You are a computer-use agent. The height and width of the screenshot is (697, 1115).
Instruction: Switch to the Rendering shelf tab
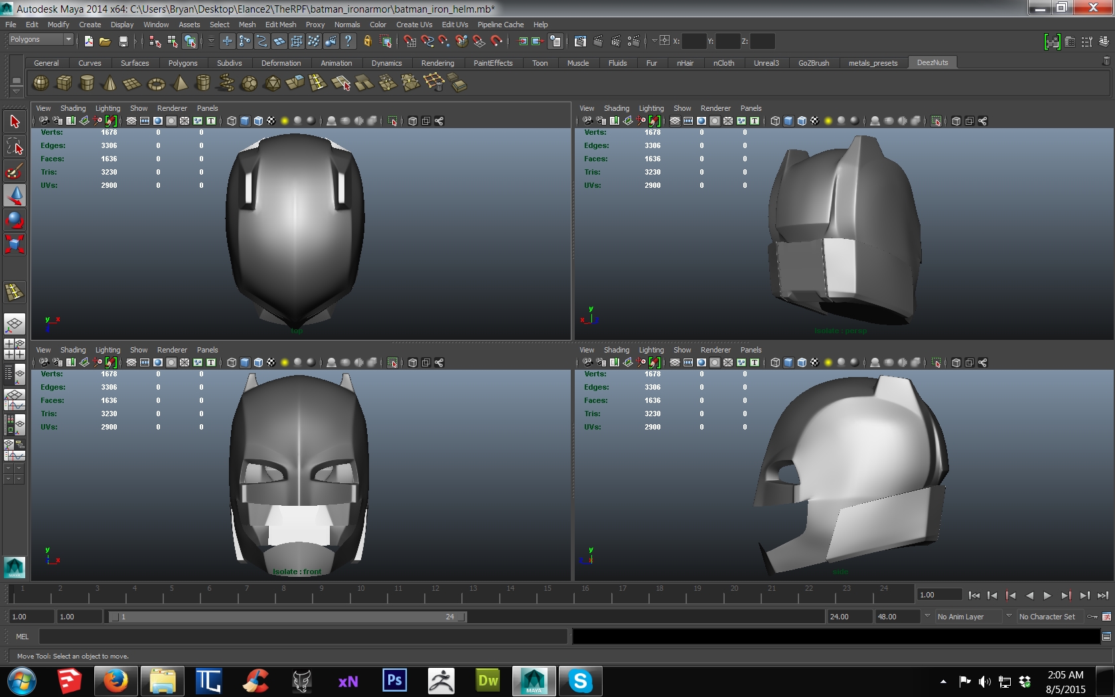pyautogui.click(x=437, y=63)
